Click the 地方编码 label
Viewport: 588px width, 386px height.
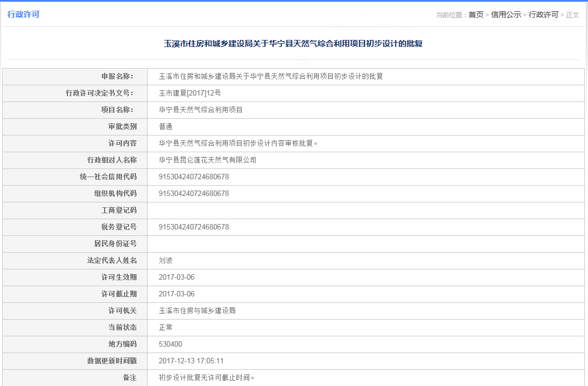(x=122, y=344)
